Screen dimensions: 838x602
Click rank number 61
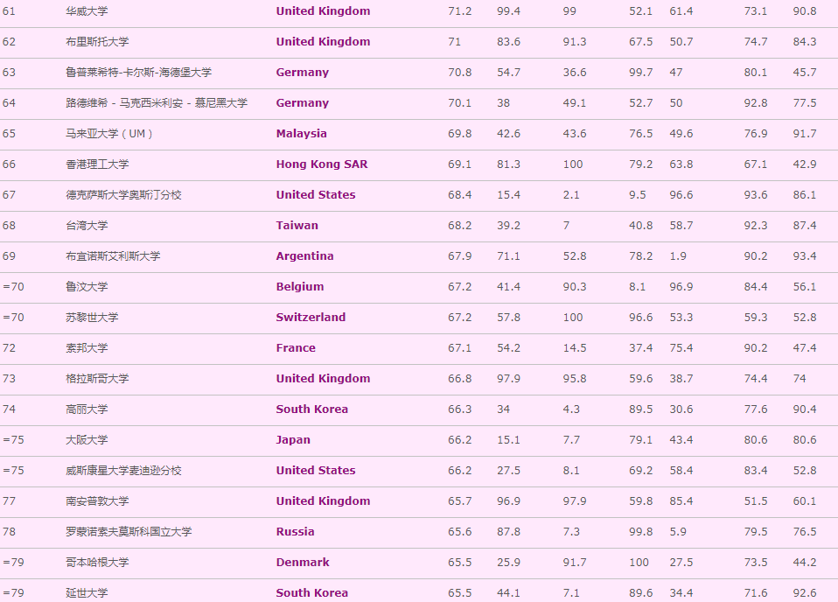9,11
